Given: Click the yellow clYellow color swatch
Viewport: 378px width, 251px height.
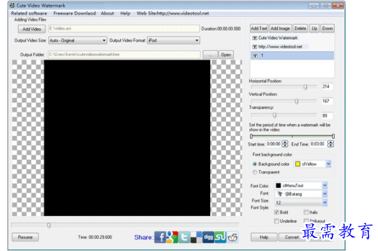Looking at the screenshot, I should click(298, 164).
